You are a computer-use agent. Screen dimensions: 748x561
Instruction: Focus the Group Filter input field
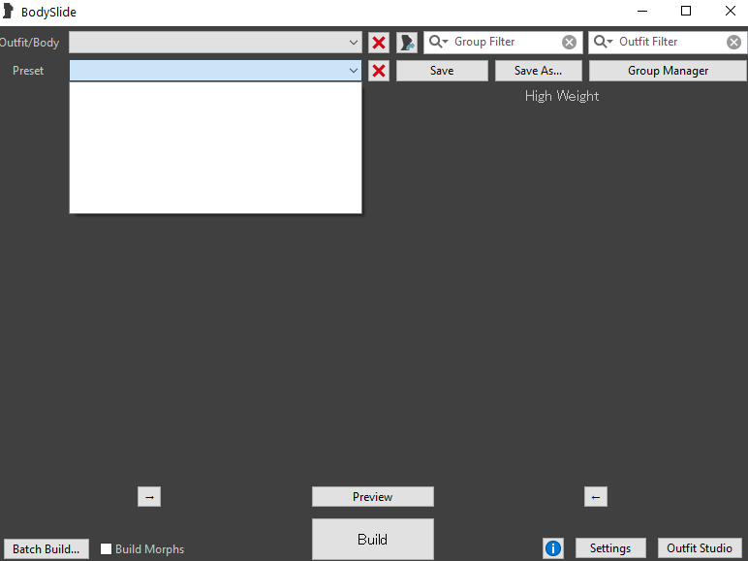[505, 42]
